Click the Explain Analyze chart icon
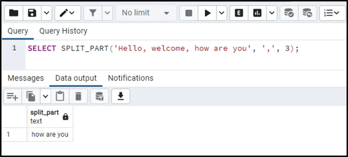Screen dimensions: 348x157 click(257, 13)
